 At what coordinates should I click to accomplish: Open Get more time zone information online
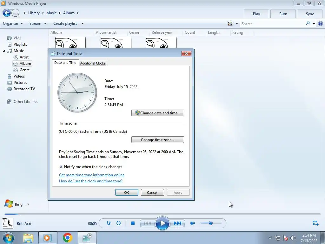click(92, 175)
